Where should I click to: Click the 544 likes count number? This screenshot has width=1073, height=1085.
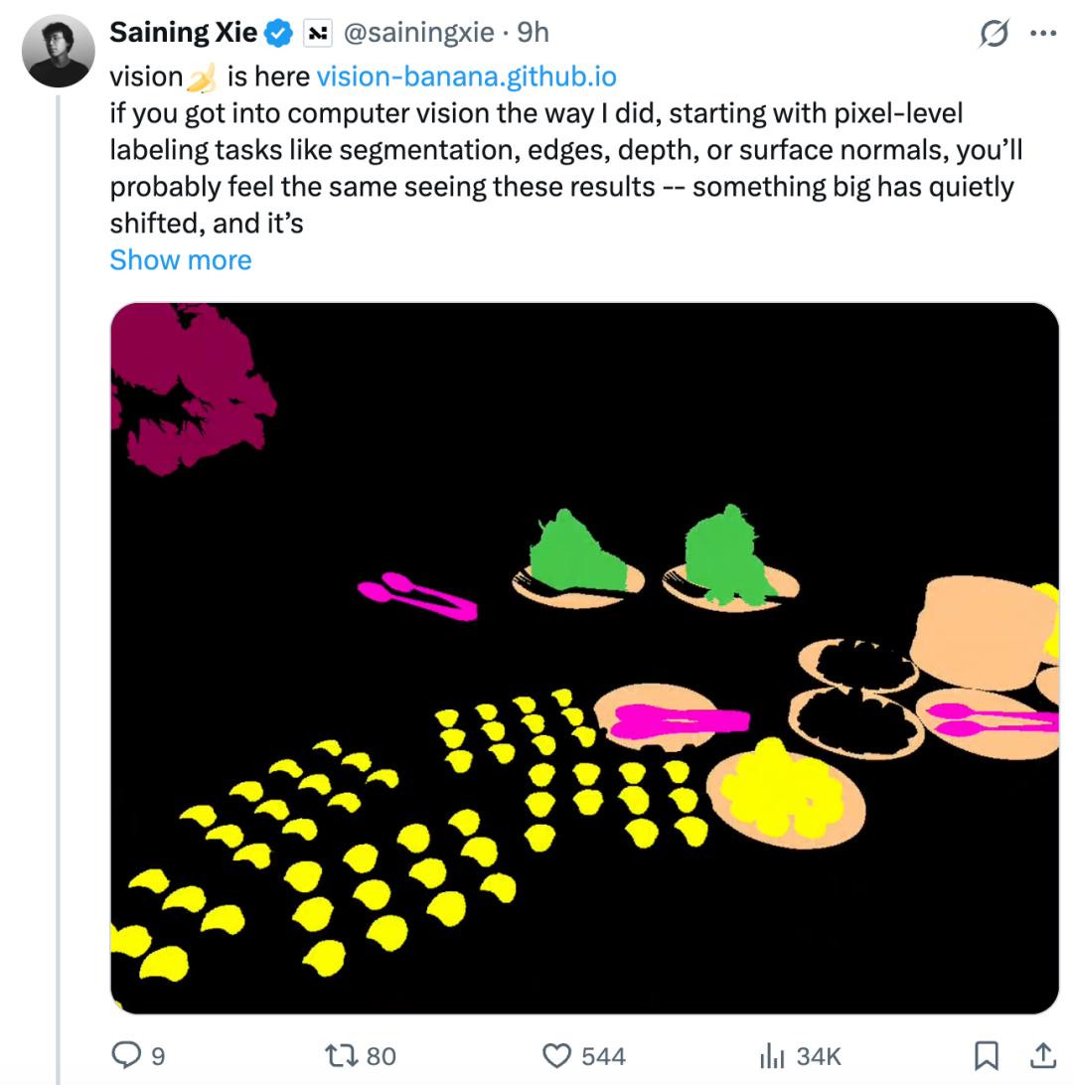603,1055
